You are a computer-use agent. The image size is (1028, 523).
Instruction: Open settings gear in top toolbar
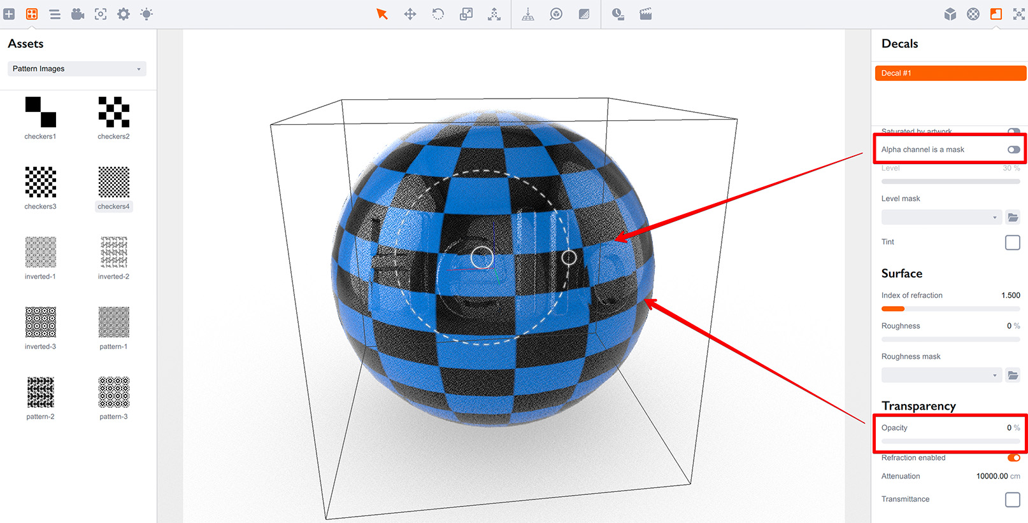[x=124, y=14]
